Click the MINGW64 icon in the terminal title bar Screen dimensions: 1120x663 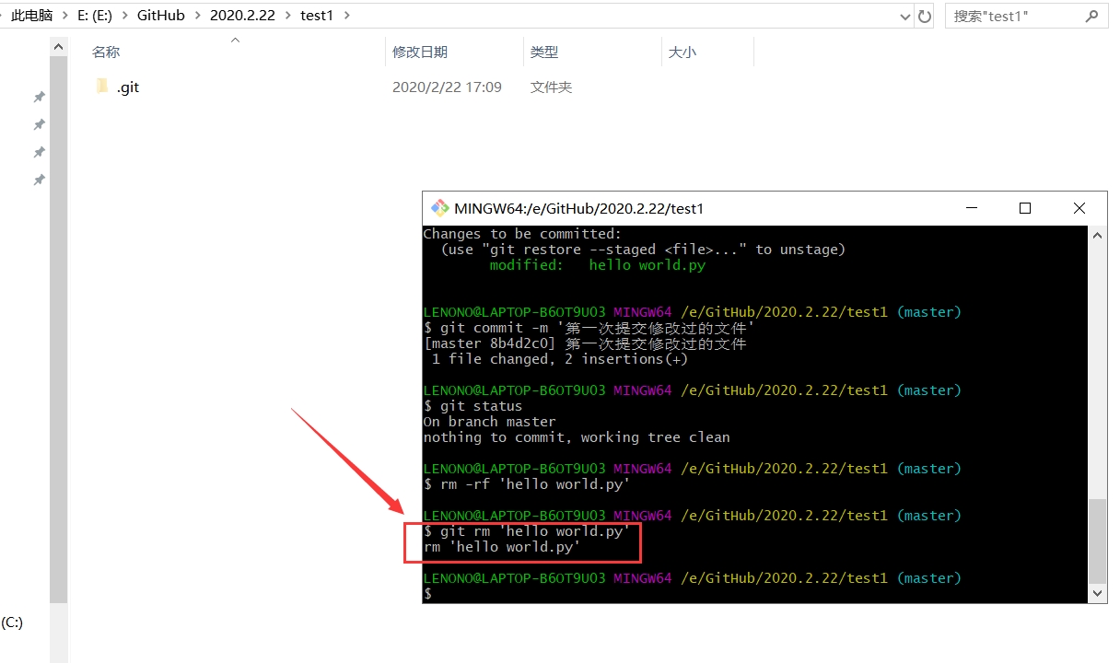[440, 208]
